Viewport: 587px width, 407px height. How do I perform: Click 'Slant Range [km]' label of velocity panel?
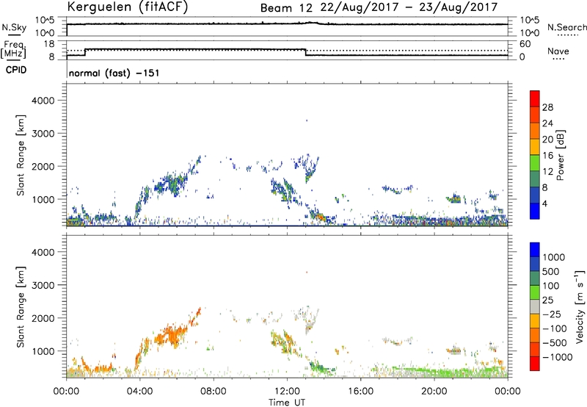(21, 307)
